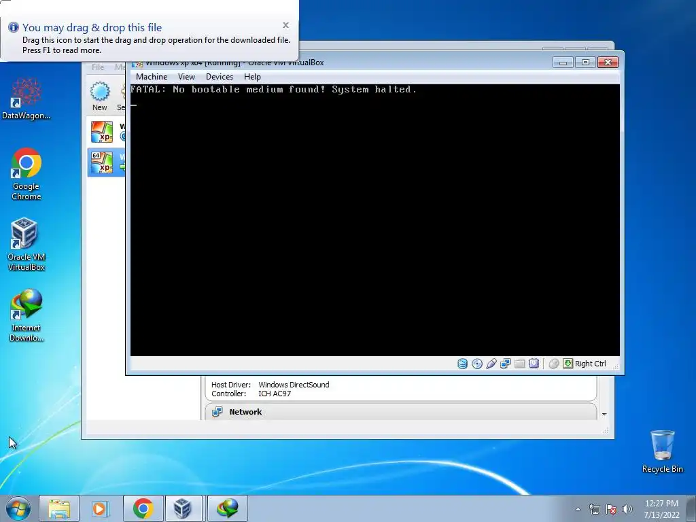Click the shared folders status icon

[519, 364]
